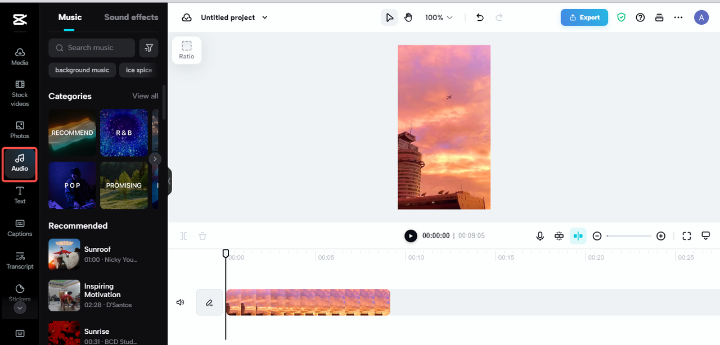720x345 pixels.
Task: Open the Text panel
Action: [20, 195]
